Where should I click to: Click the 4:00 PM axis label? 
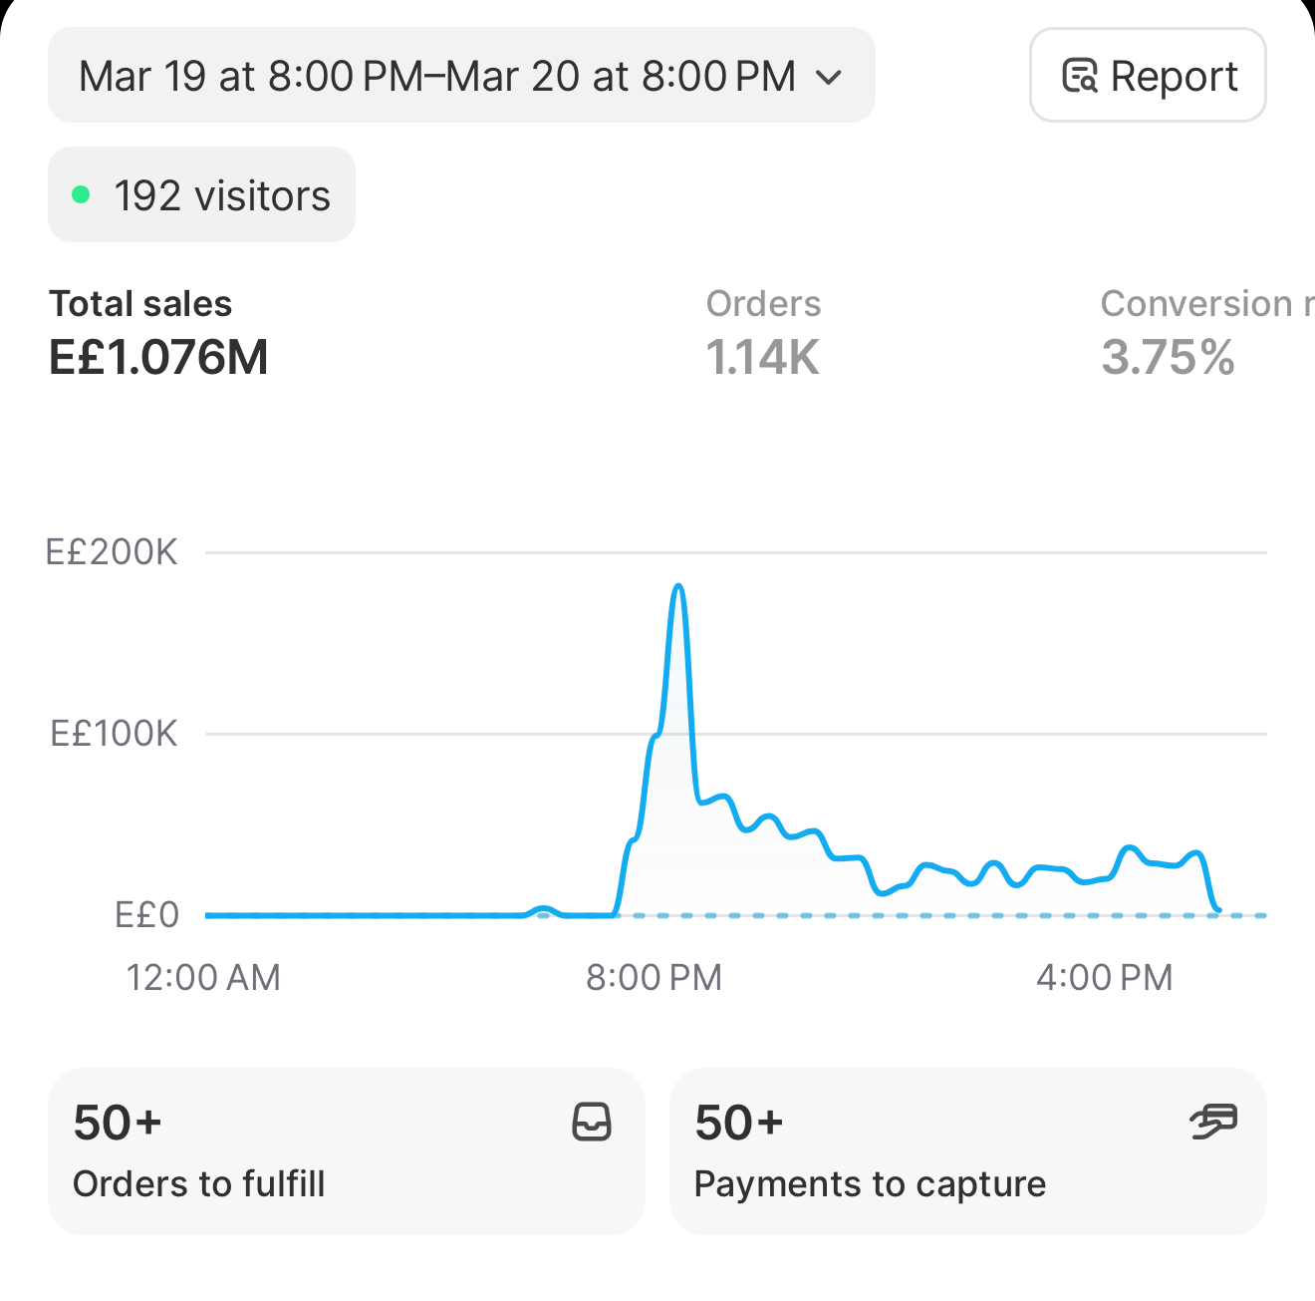(1105, 977)
